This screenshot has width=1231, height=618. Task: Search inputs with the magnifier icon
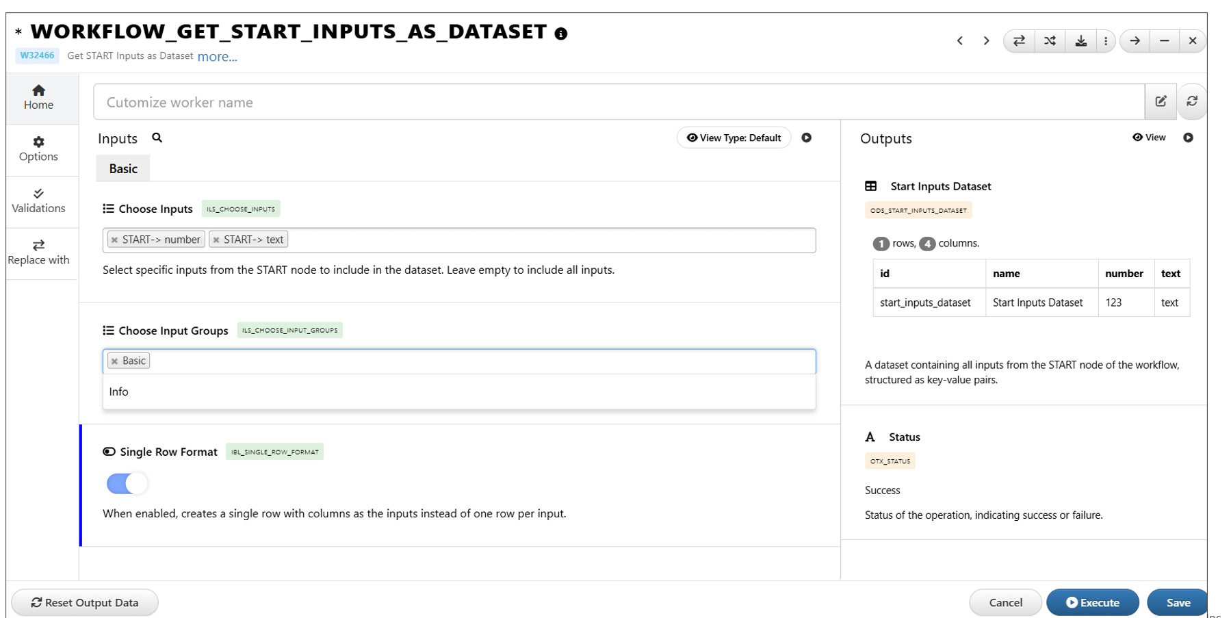pyautogui.click(x=157, y=138)
